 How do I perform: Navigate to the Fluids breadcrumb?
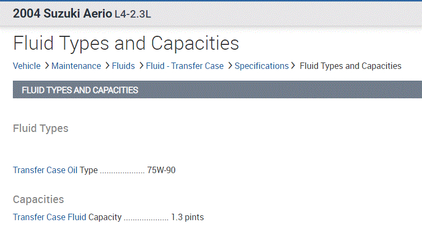click(123, 66)
